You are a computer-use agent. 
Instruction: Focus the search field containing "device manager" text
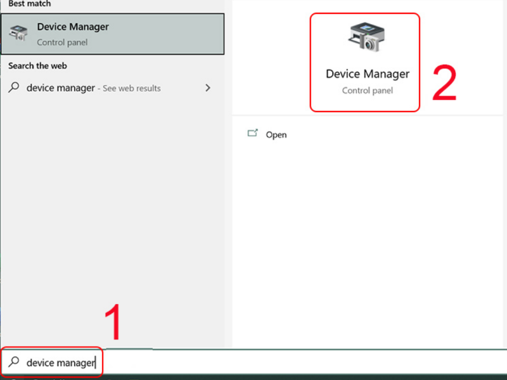[x=60, y=363]
